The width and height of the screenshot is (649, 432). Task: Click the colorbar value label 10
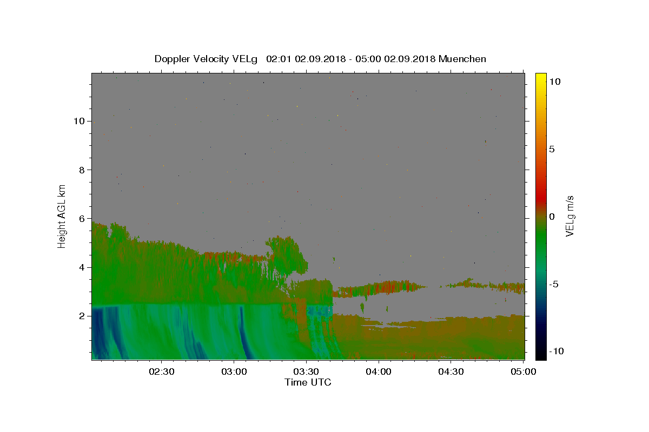pyautogui.click(x=554, y=82)
